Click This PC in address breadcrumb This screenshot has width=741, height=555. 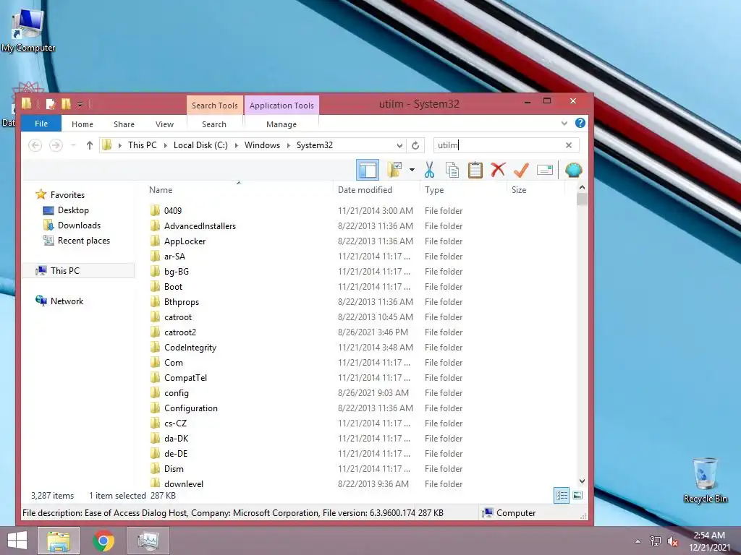(143, 145)
